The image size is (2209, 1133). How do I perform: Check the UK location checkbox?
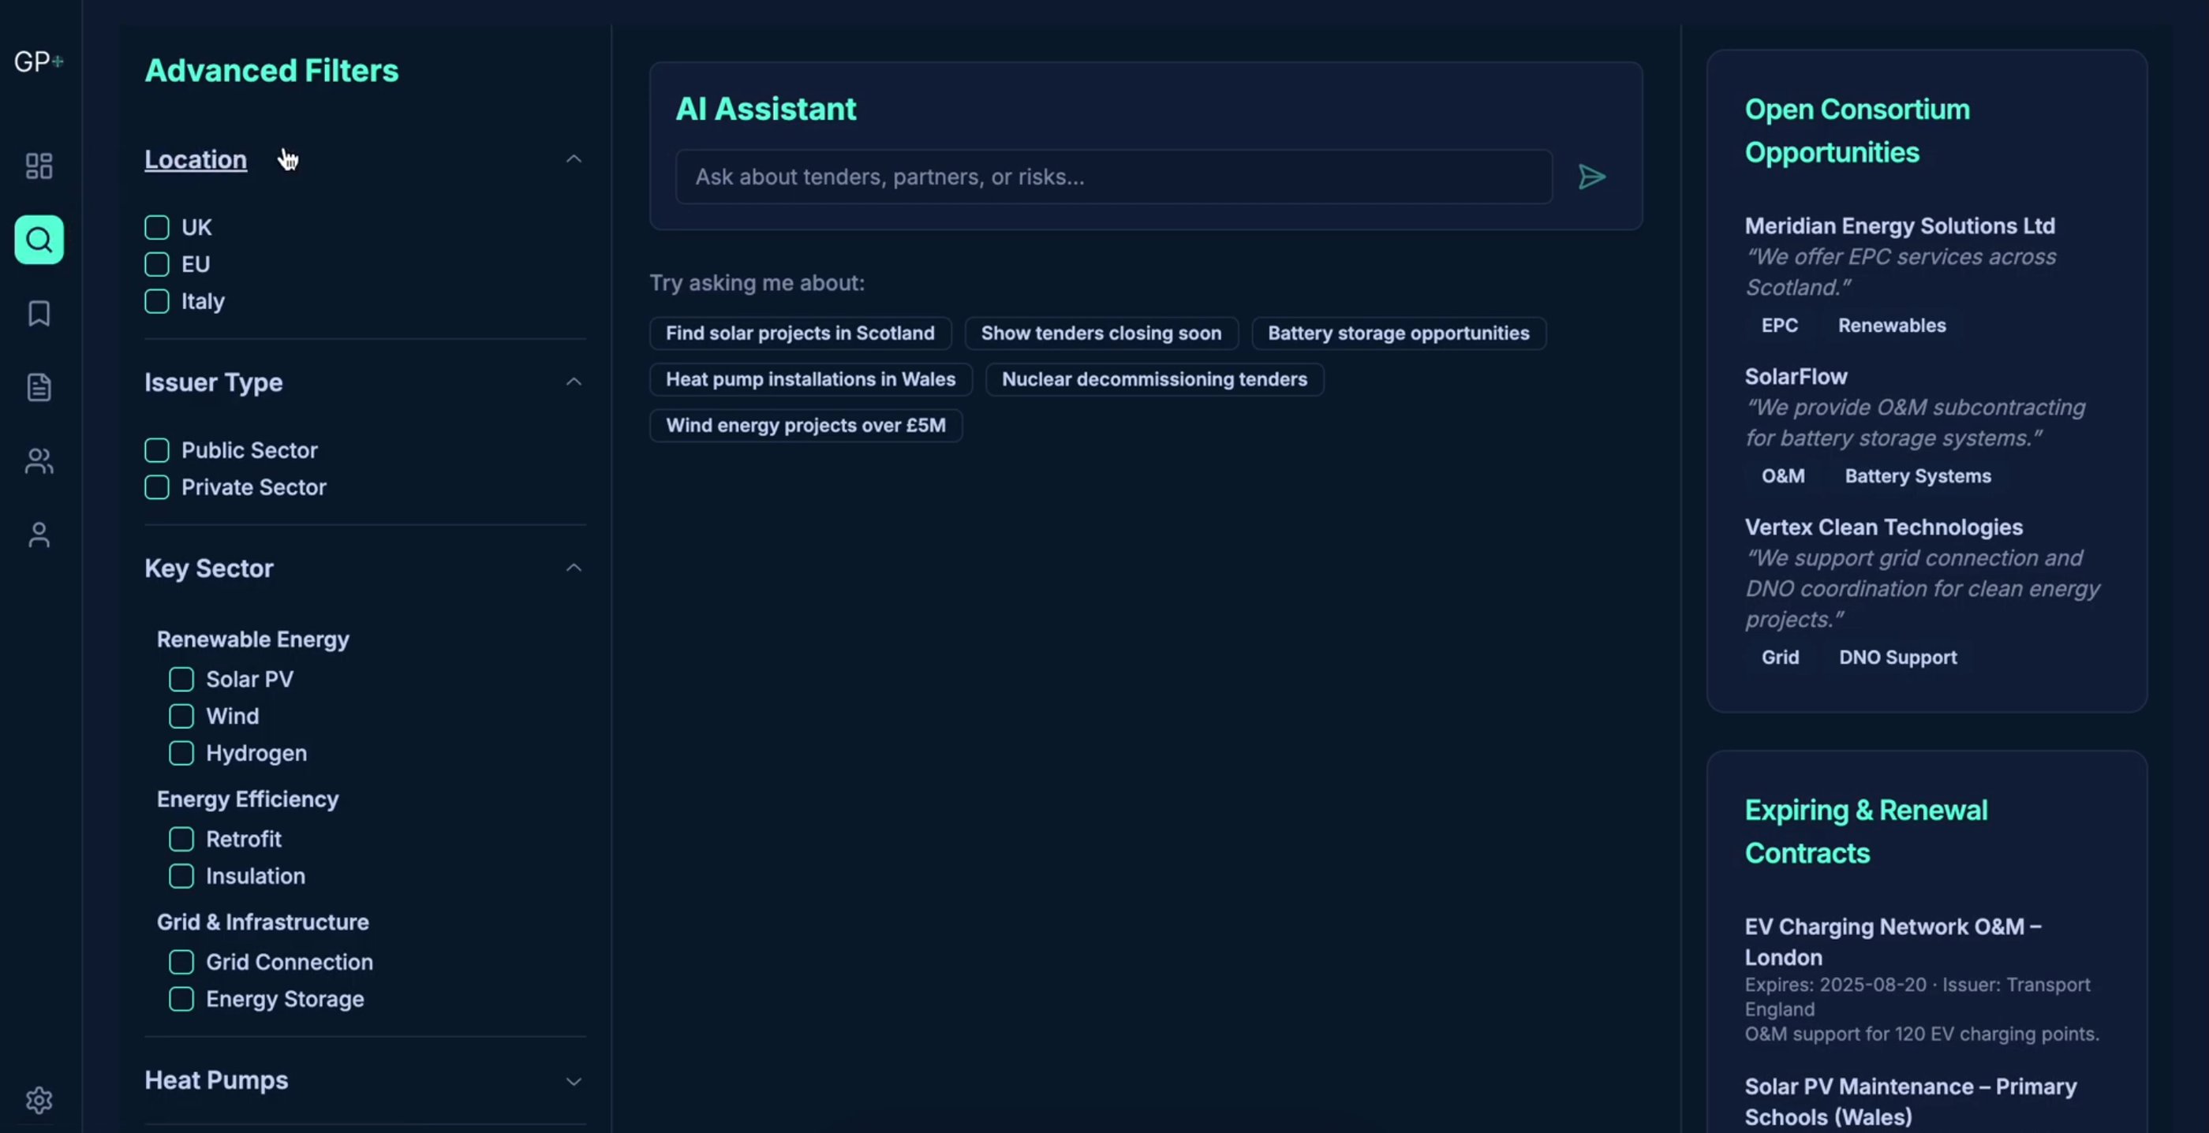pyautogui.click(x=157, y=227)
